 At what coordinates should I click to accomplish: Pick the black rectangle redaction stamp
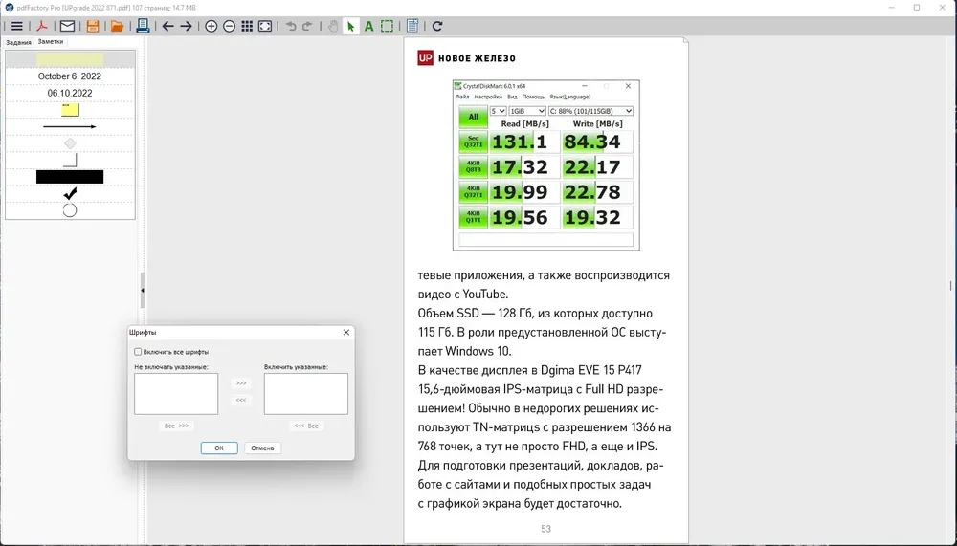click(x=70, y=177)
